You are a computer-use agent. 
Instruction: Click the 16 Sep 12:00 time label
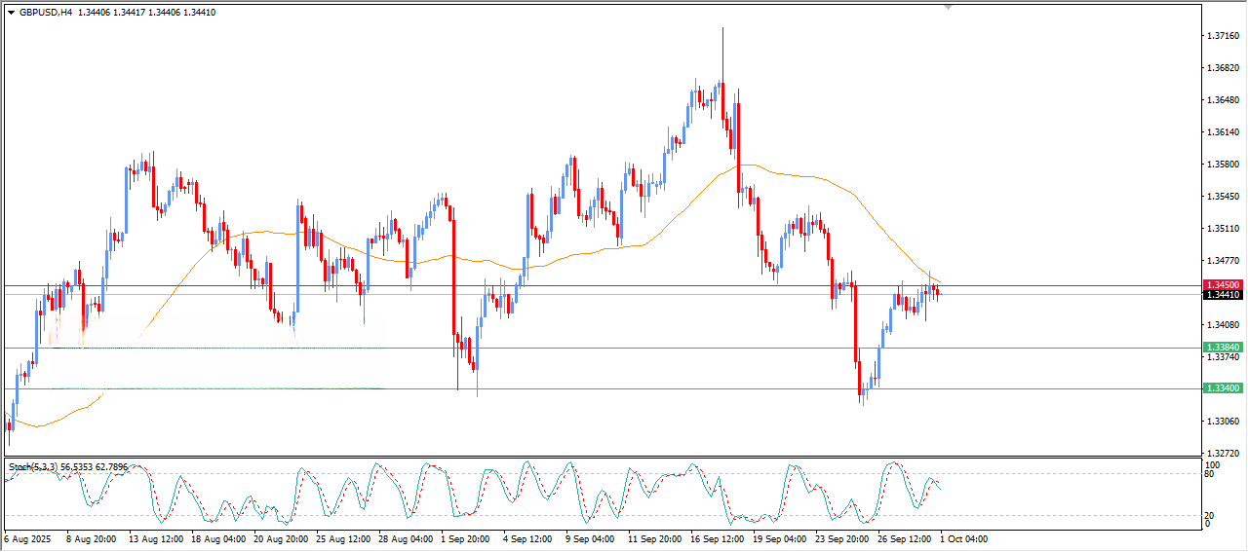tap(716, 538)
